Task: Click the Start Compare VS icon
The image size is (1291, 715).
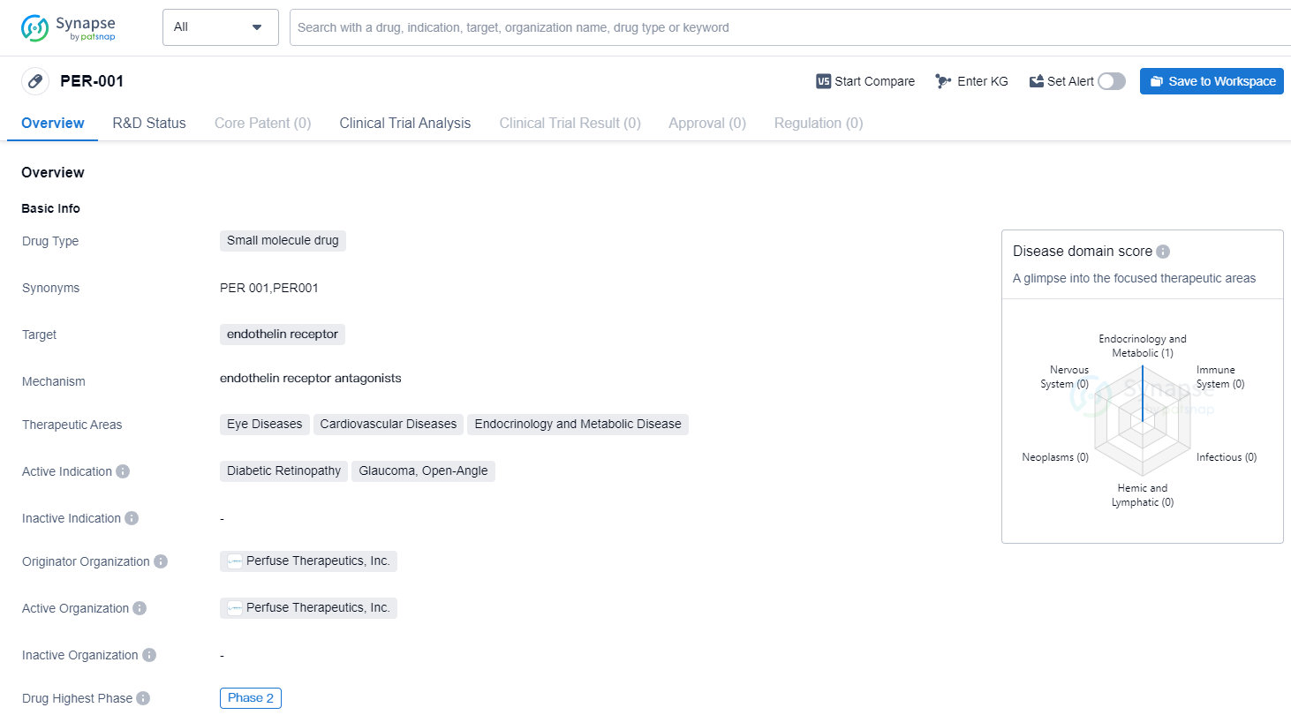Action: 823,81
